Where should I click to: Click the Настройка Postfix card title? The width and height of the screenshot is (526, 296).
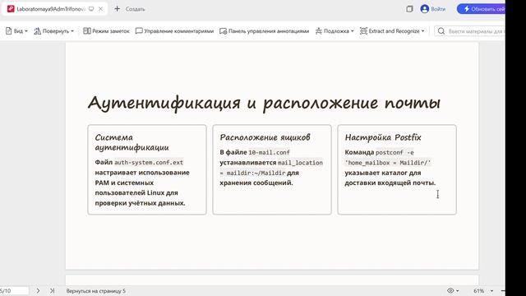pyautogui.click(x=383, y=137)
